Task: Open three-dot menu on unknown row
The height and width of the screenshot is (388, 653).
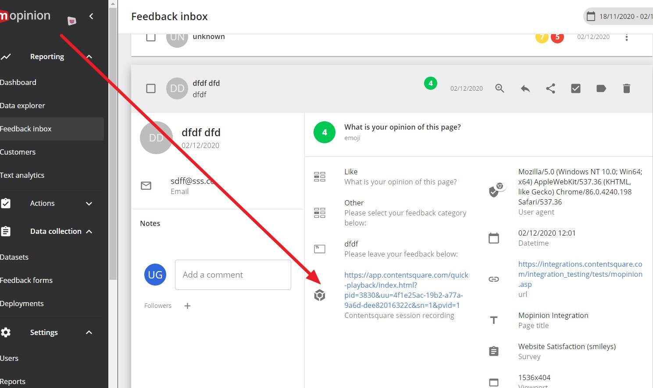Action: [x=627, y=37]
